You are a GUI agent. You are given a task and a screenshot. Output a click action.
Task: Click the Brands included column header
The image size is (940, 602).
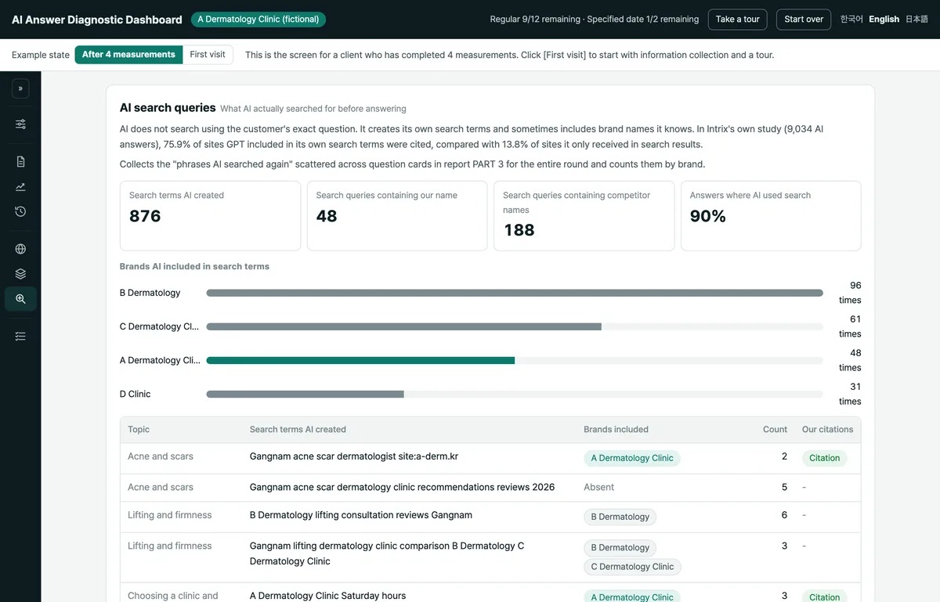[x=616, y=430]
